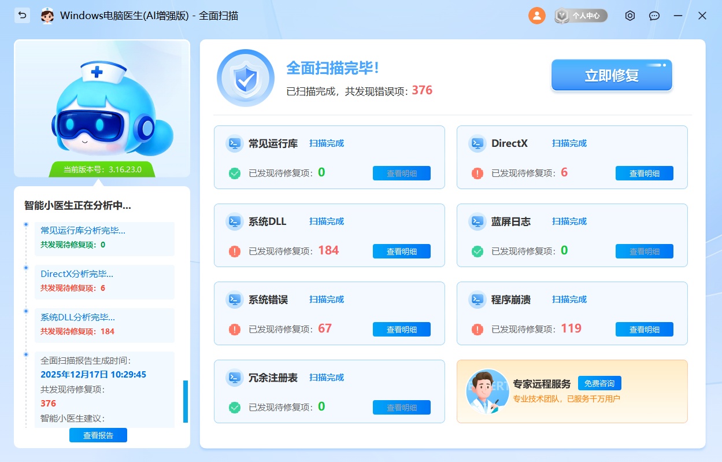
Task: Click 免费咨询 for expert remote service
Action: click(x=599, y=383)
